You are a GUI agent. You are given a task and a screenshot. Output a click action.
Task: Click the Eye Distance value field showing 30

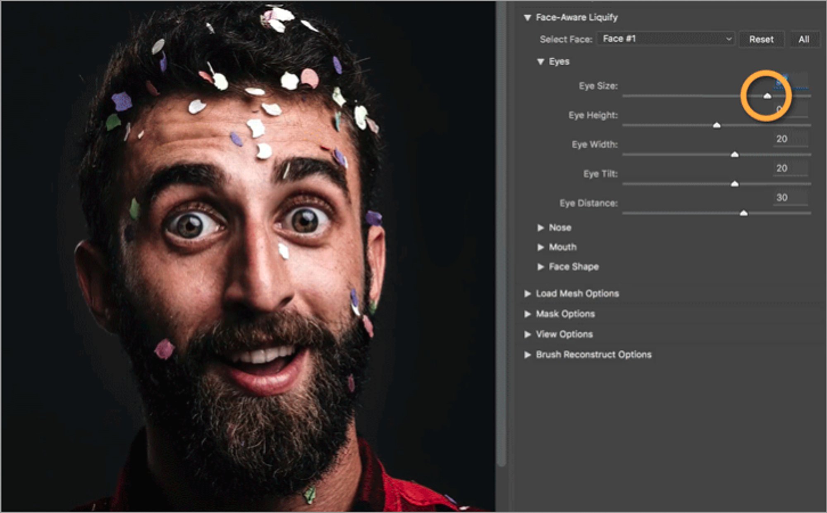tap(790, 197)
